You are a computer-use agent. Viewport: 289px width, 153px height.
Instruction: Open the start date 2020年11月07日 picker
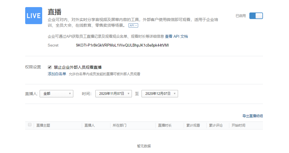pos(114,94)
